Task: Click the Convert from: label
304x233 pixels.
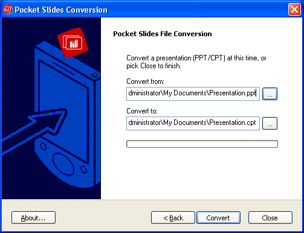Action: [x=145, y=81]
